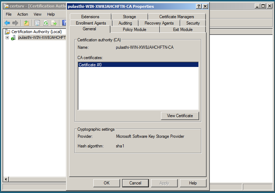The image size is (275, 193).
Task: Select the General tab
Action: tap(89, 29)
